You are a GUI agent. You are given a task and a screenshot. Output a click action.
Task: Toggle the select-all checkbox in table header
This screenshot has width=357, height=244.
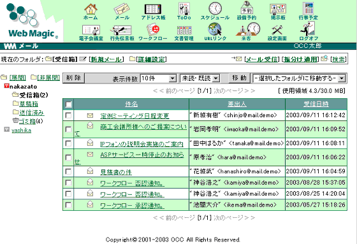(68, 104)
